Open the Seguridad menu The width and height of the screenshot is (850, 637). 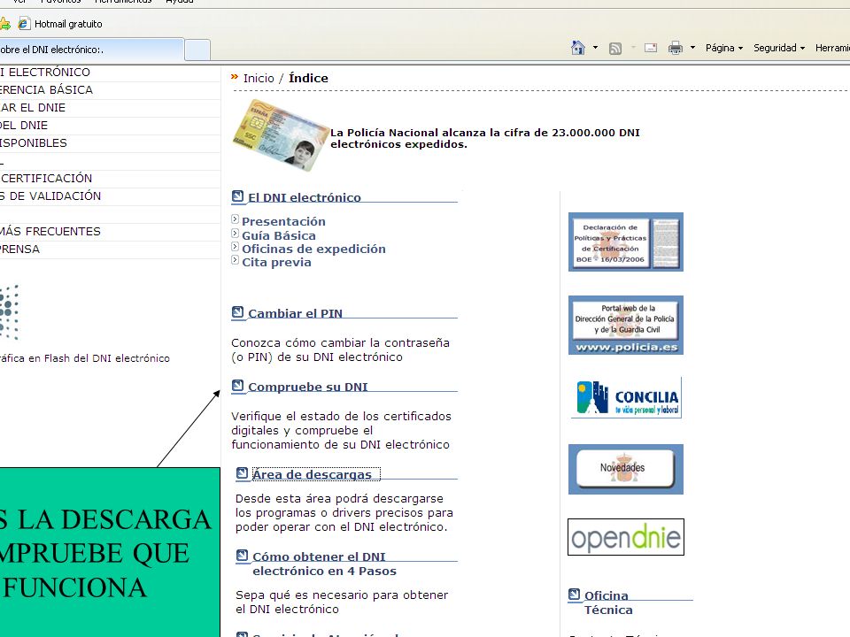779,48
